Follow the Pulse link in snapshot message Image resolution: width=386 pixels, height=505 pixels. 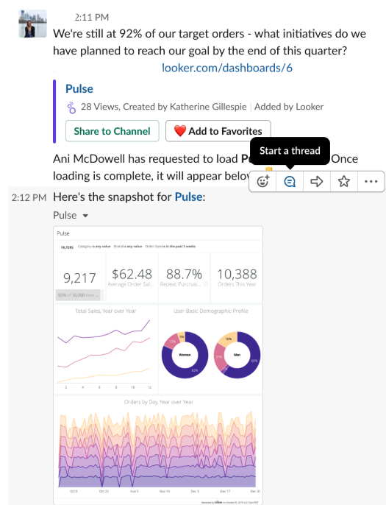188,197
